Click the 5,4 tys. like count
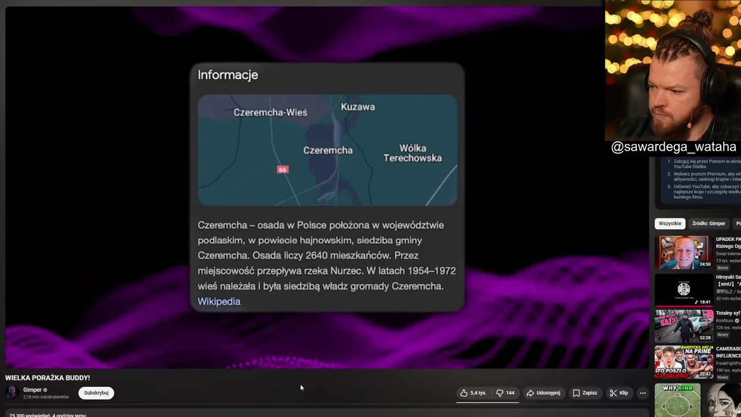741x417 pixels. click(x=478, y=393)
